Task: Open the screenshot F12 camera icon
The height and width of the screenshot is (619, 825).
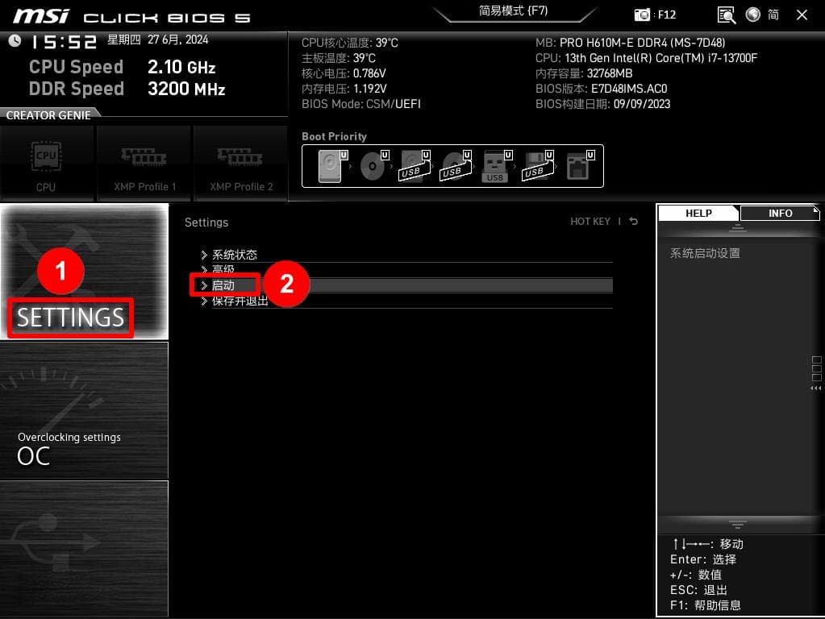Action: 642,15
